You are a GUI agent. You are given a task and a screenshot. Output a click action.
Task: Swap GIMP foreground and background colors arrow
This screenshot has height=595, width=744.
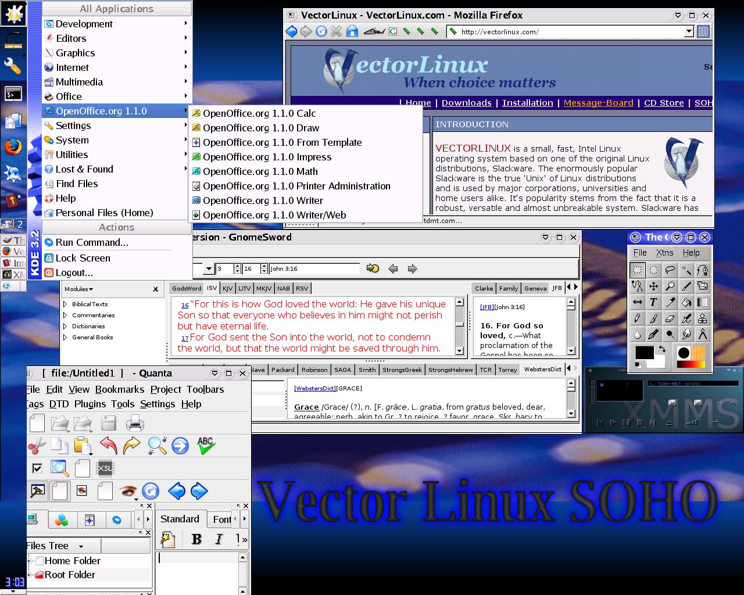pos(661,350)
